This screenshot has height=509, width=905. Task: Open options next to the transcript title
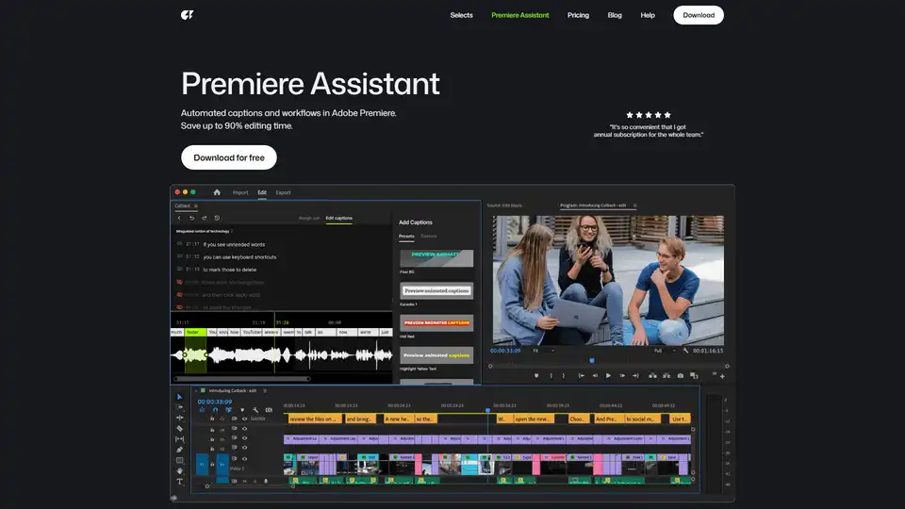click(232, 231)
